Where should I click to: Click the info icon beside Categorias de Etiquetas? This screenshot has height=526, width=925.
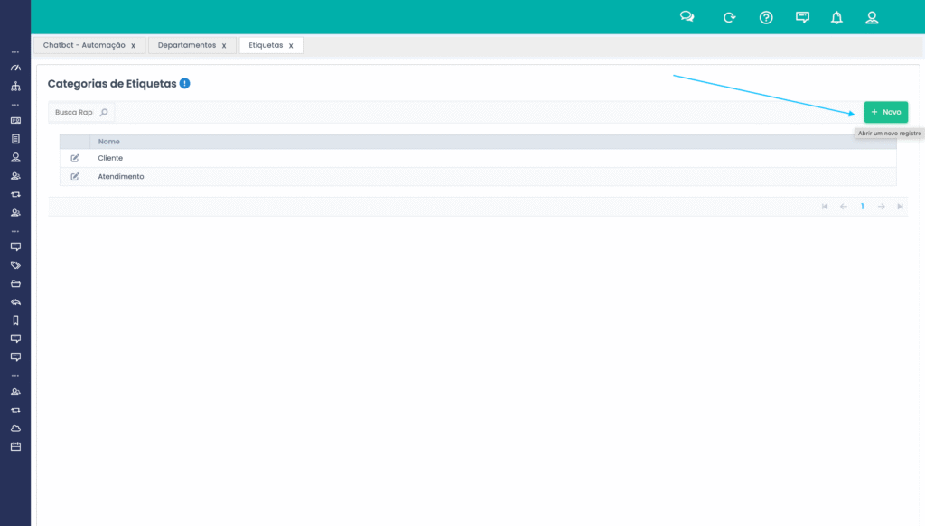click(x=185, y=84)
